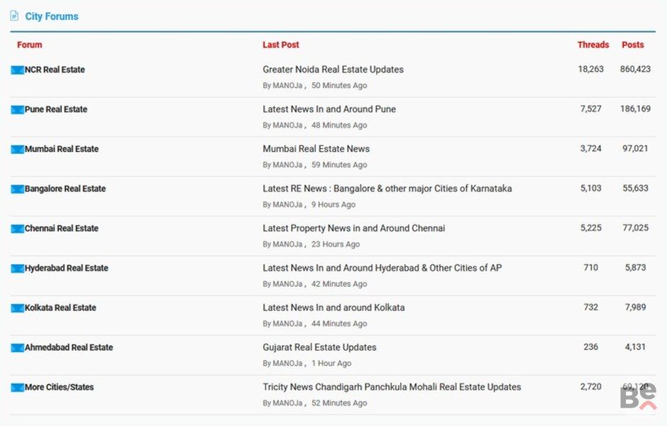Open Tricity News Chandigarh Panchkula Mohali thread
This screenshot has width=667, height=426.
pos(392,387)
